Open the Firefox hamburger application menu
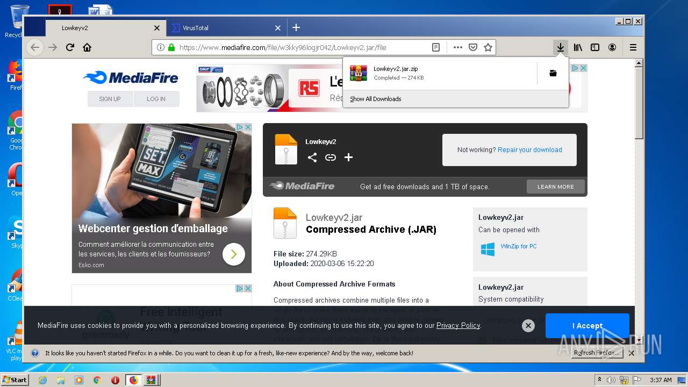This screenshot has height=387, width=688. (633, 47)
